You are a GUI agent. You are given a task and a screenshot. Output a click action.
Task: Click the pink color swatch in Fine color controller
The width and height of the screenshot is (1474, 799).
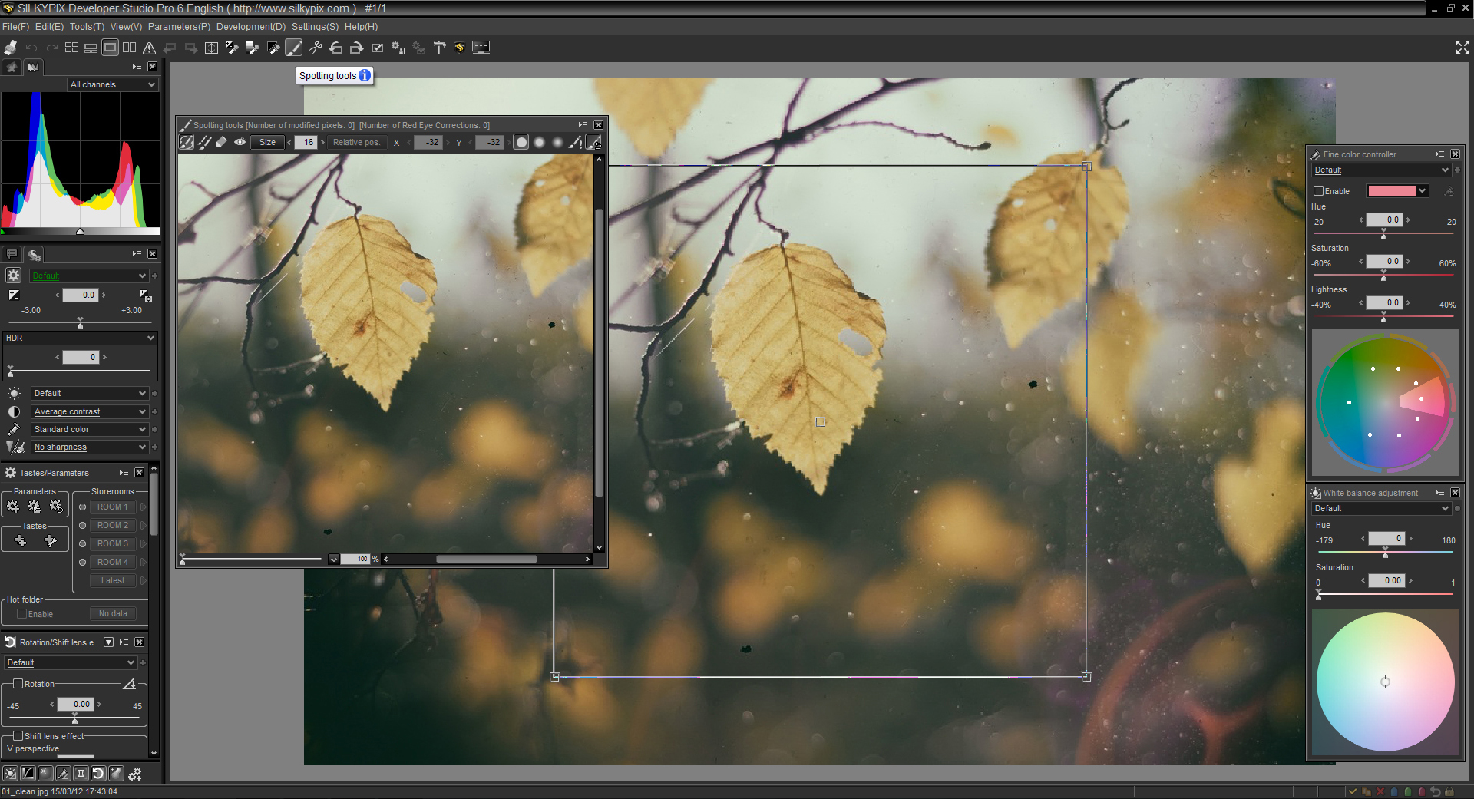(1391, 191)
